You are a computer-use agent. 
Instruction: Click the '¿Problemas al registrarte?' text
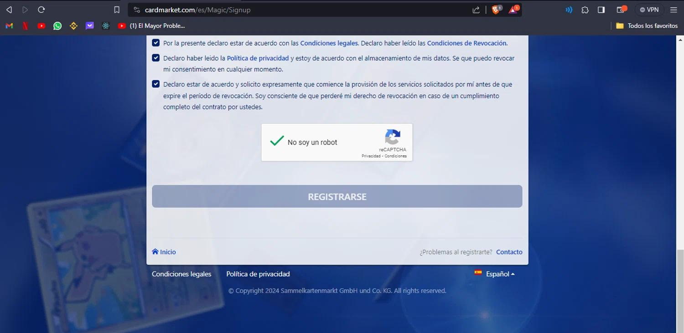[456, 252]
